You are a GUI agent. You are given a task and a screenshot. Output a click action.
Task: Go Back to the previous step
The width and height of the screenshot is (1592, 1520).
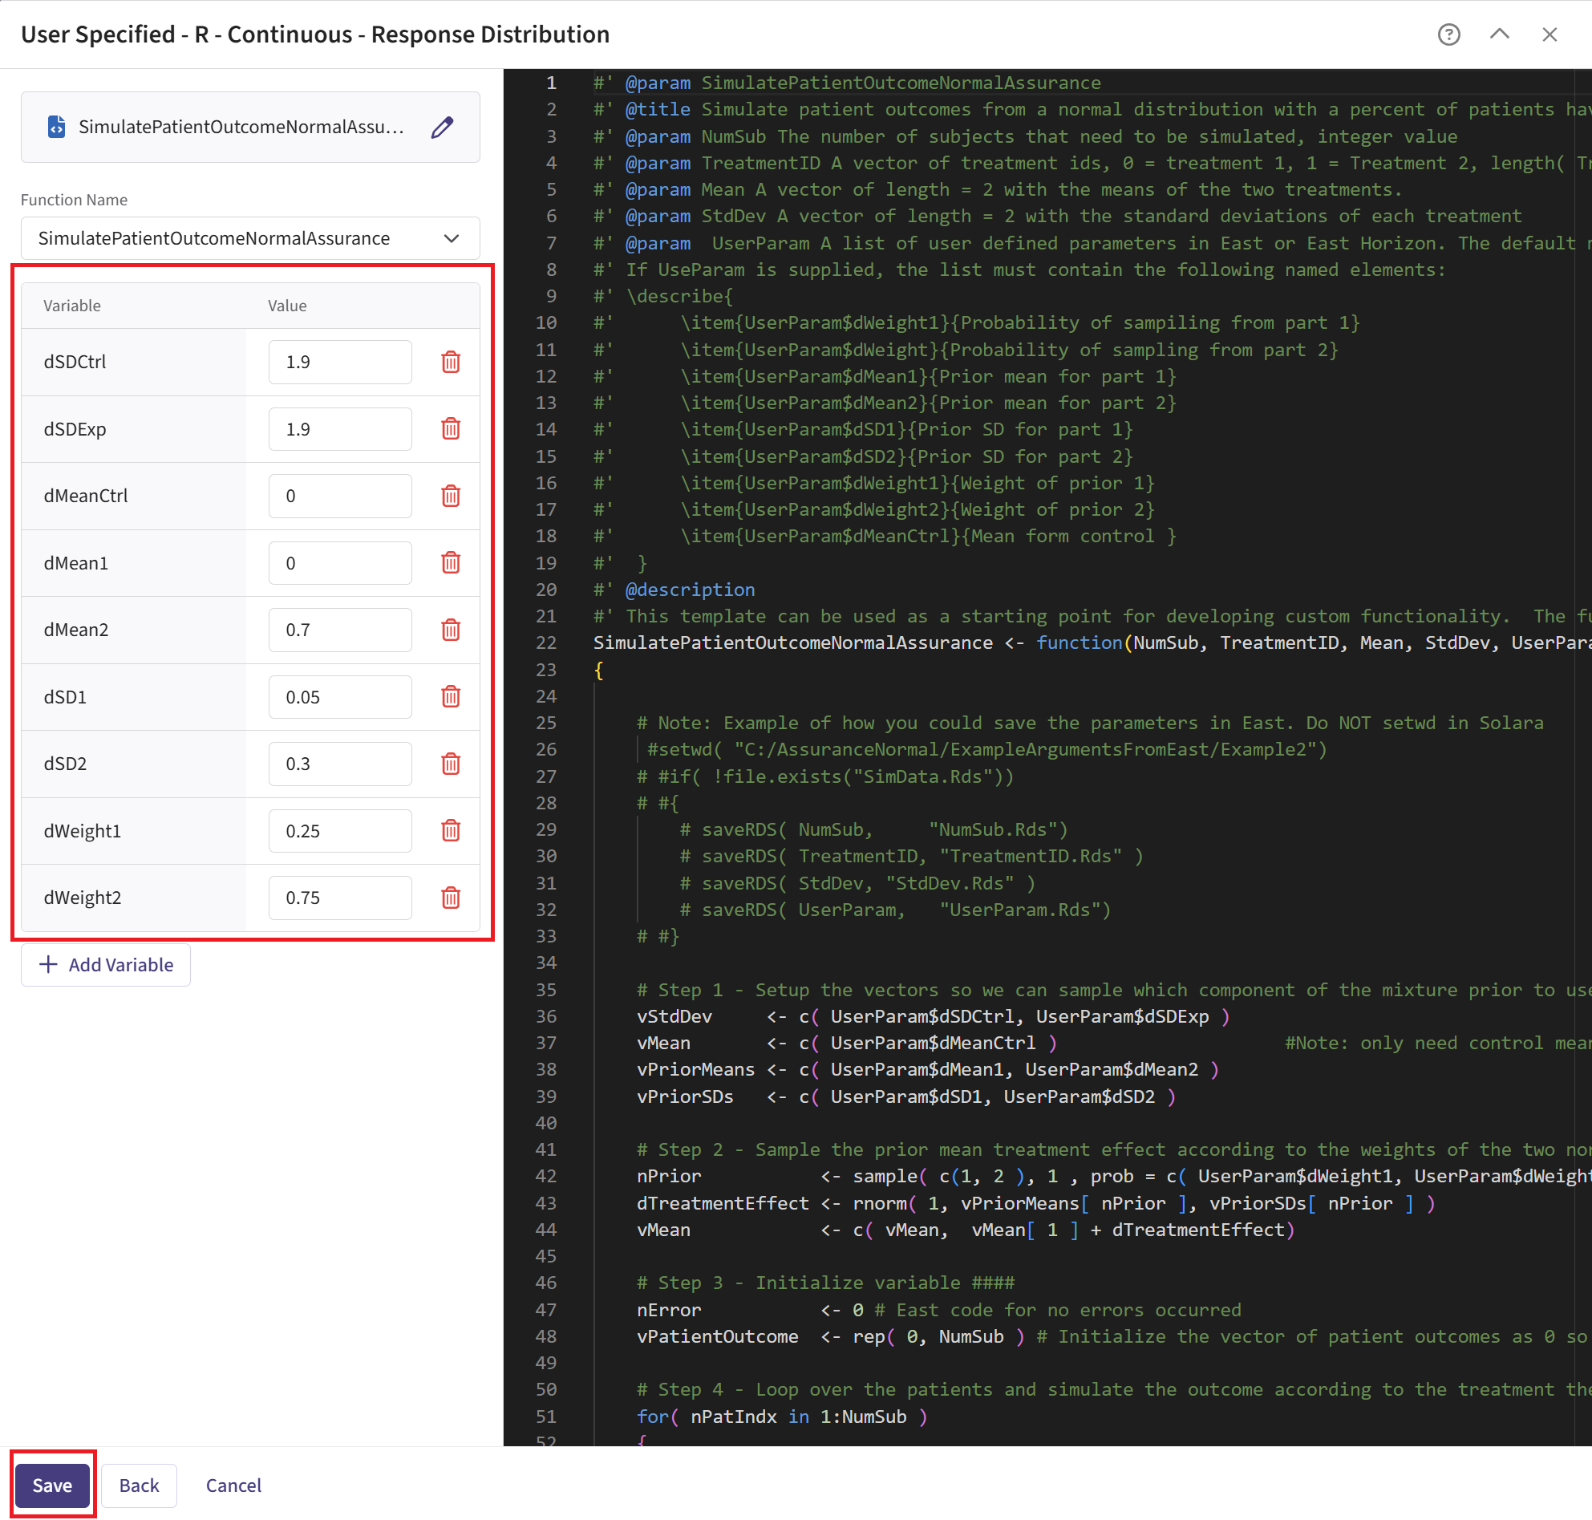coord(139,1486)
